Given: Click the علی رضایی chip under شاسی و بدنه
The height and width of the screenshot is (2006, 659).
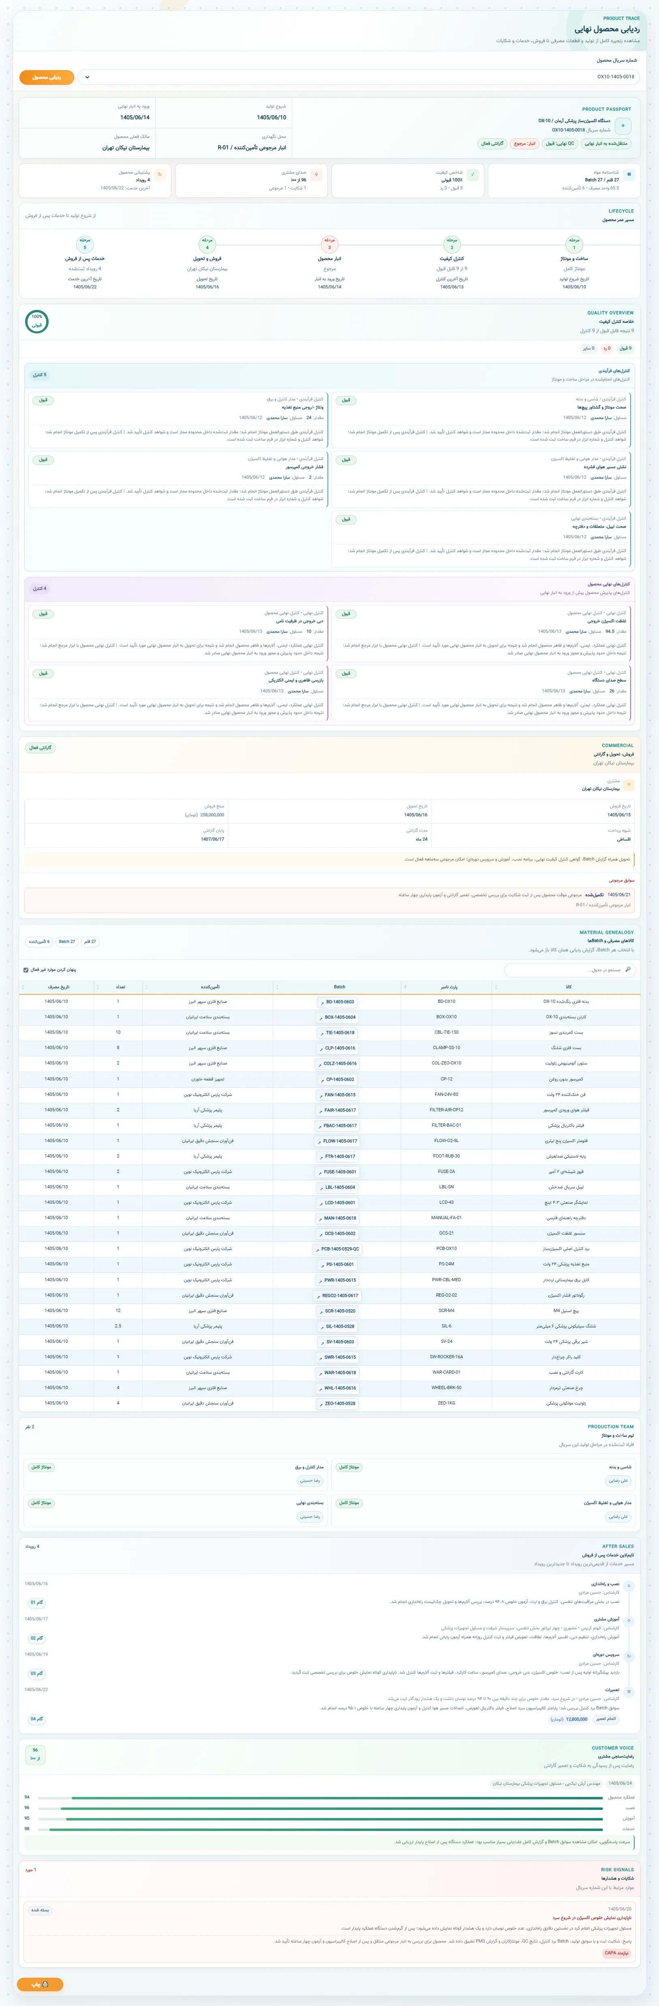Looking at the screenshot, I should (618, 1481).
